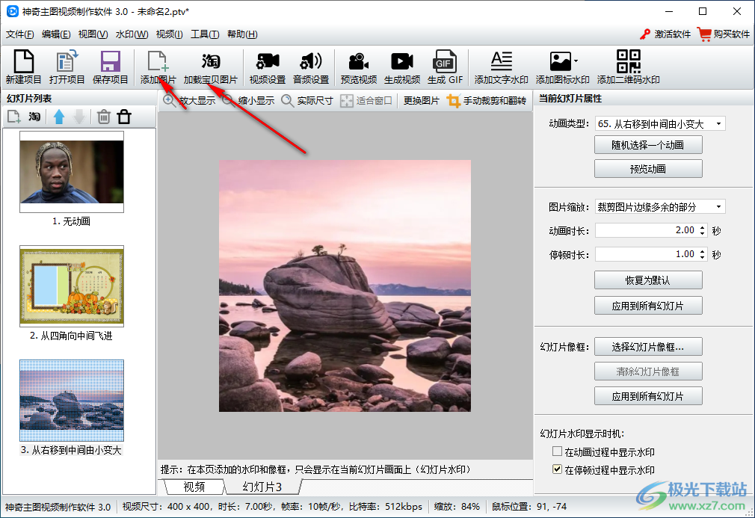The width and height of the screenshot is (755, 518).
Task: Click the black clear-all trash icon
Action: tap(124, 117)
